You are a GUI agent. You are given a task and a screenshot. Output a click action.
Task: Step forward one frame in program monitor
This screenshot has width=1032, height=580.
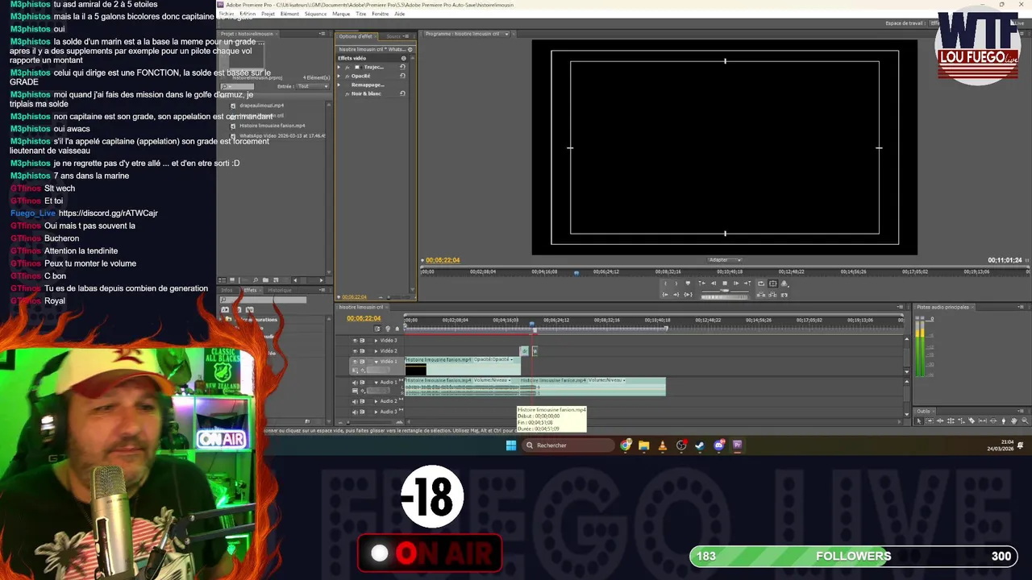[x=736, y=284]
